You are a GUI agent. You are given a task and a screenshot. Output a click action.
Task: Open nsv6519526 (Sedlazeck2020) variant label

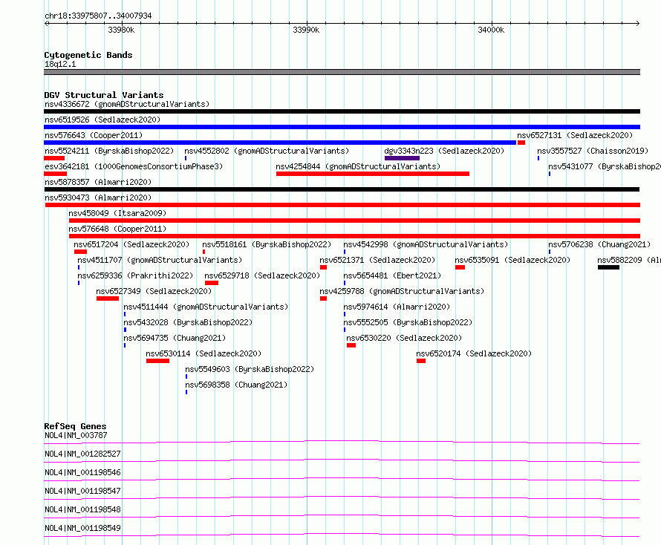pos(102,120)
